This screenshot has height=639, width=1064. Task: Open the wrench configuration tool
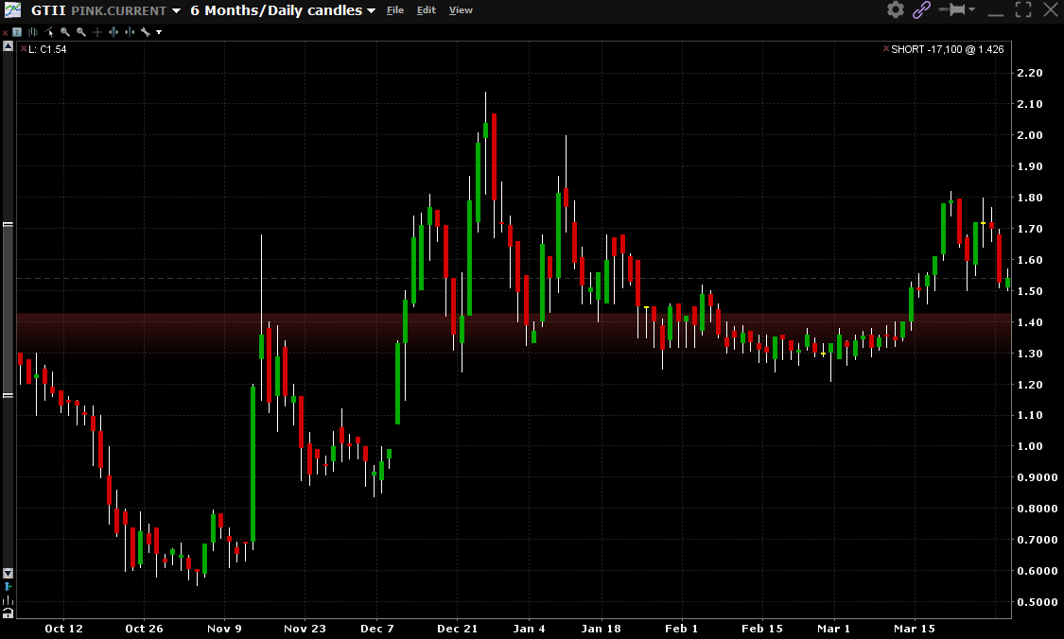coord(146,32)
